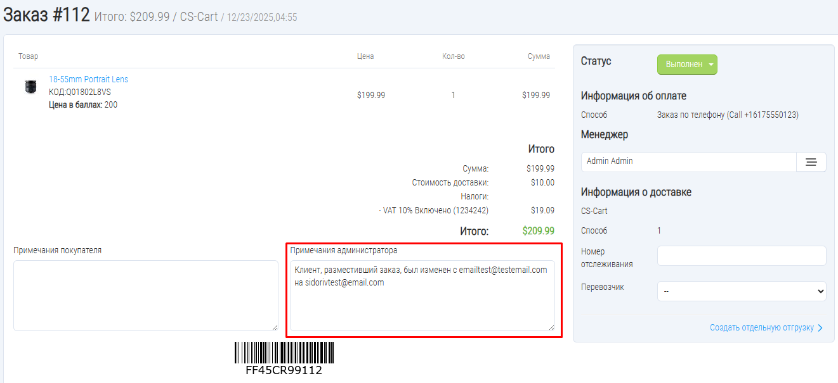The width and height of the screenshot is (838, 383).
Task: Open the manager list hamburger icon
Action: point(811,162)
